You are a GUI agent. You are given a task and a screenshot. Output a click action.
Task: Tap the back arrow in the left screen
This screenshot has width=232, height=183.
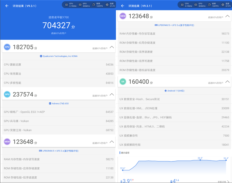pos(7,6)
